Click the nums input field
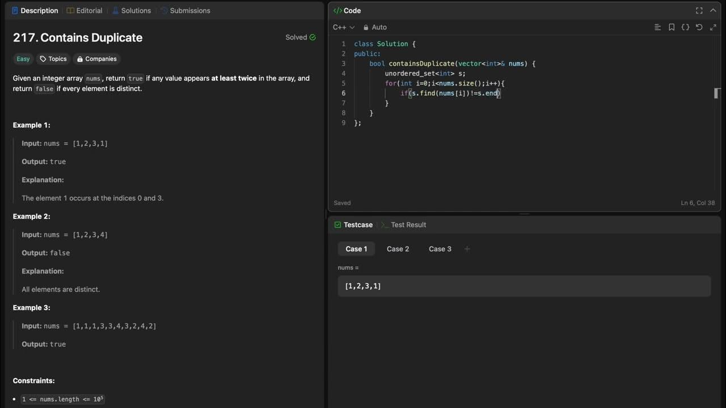The height and width of the screenshot is (408, 726). [x=524, y=286]
